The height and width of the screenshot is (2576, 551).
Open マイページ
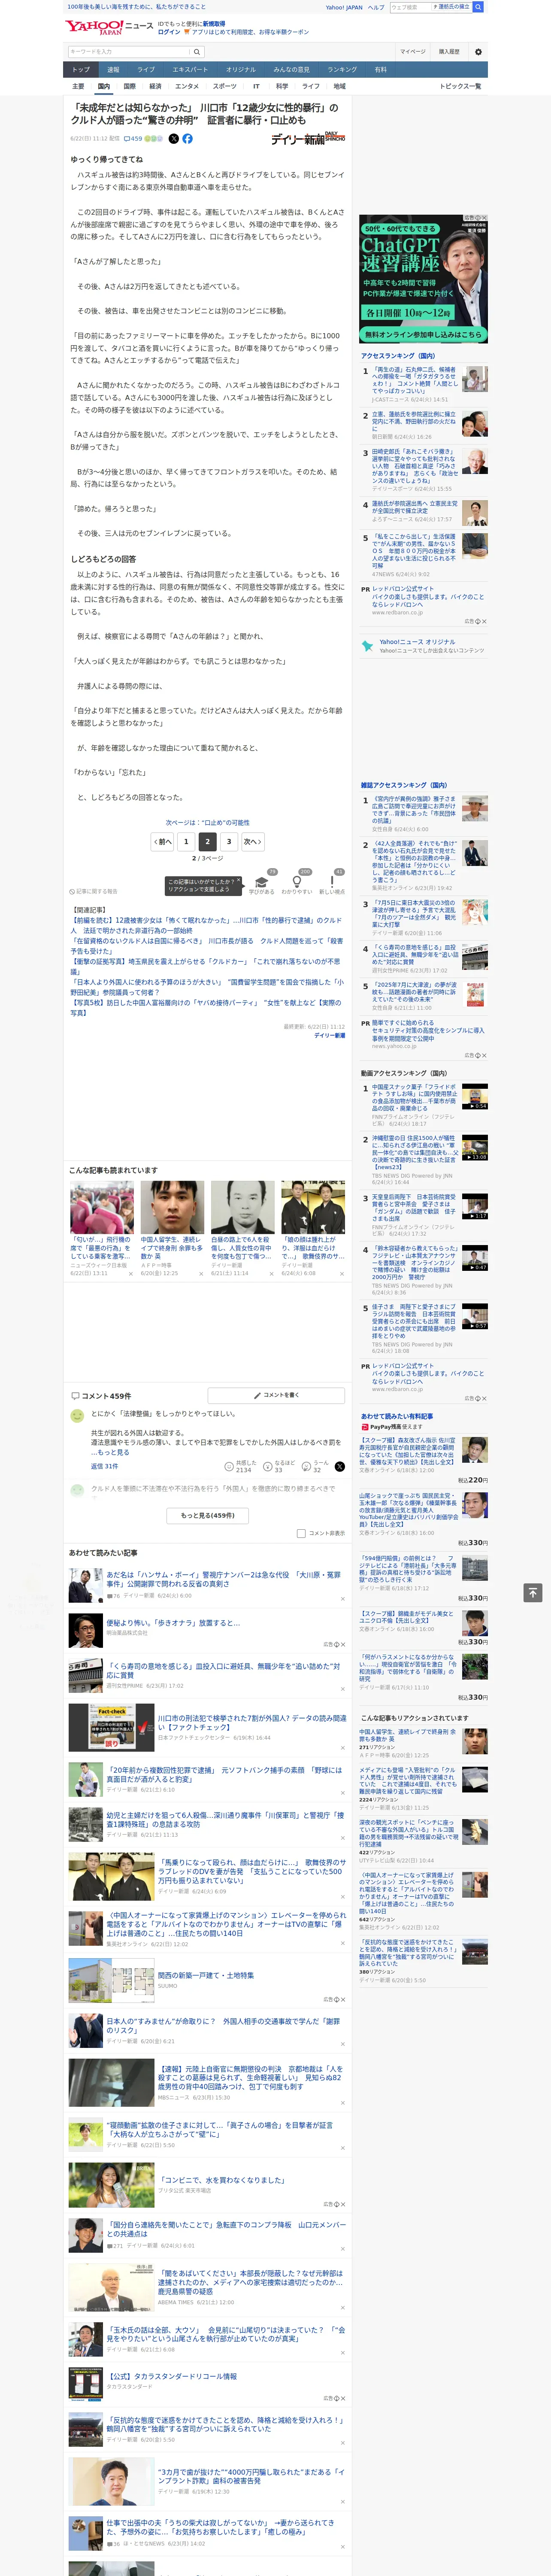412,52
